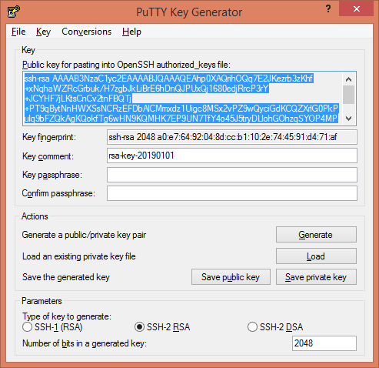Viewport: 379px width, 368px height.
Task: Click 'Number of bits in a generated key:' label
Action: pyautogui.click(x=85, y=343)
